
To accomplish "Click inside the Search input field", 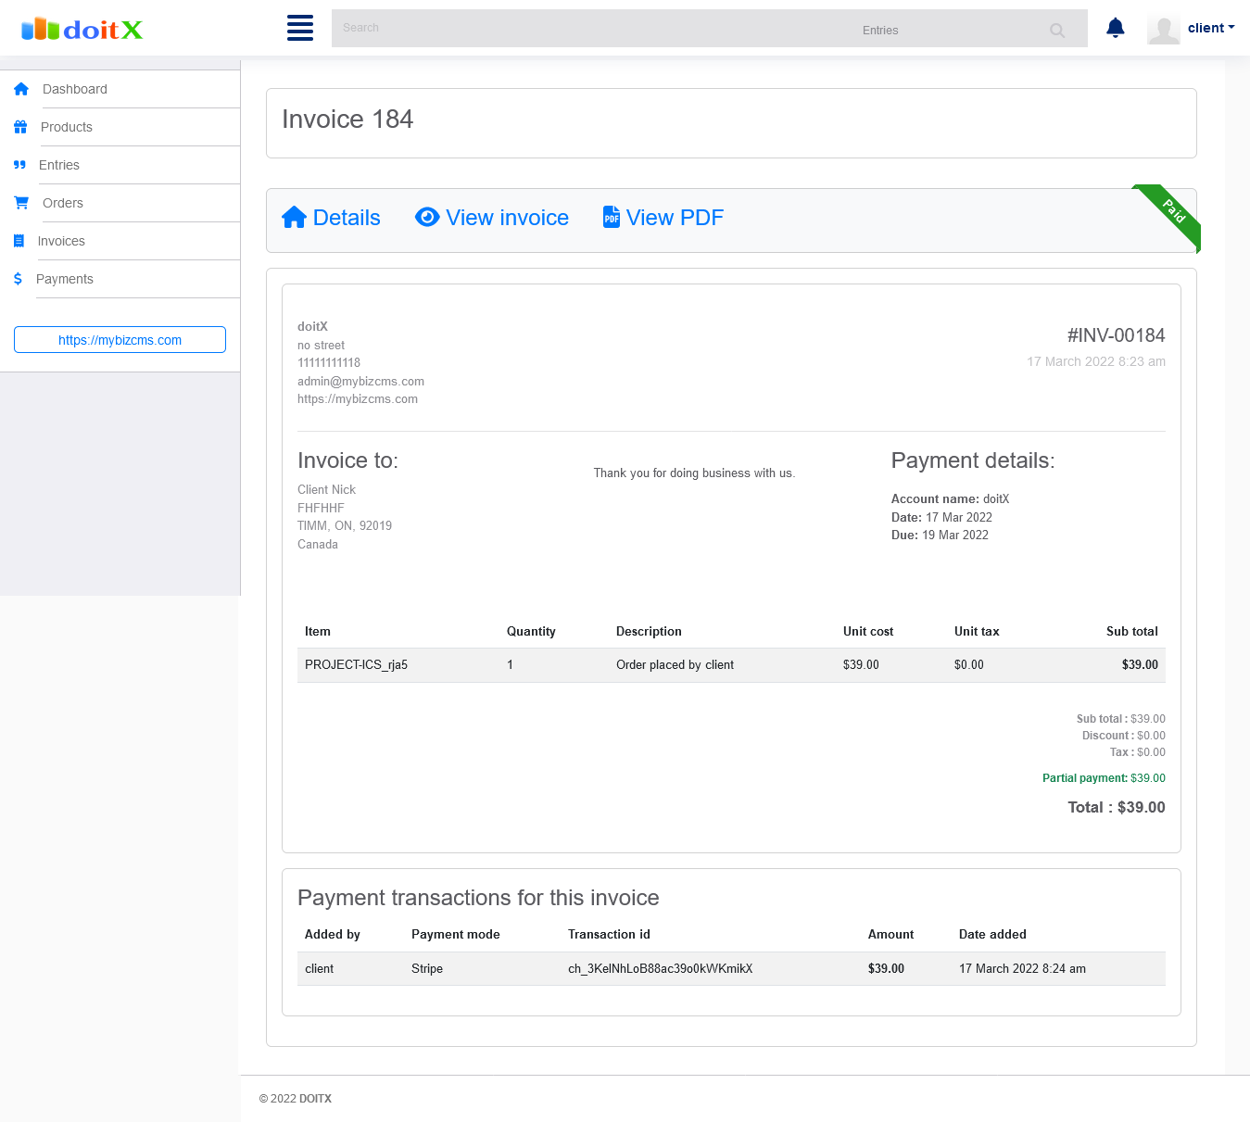I will (556, 28).
